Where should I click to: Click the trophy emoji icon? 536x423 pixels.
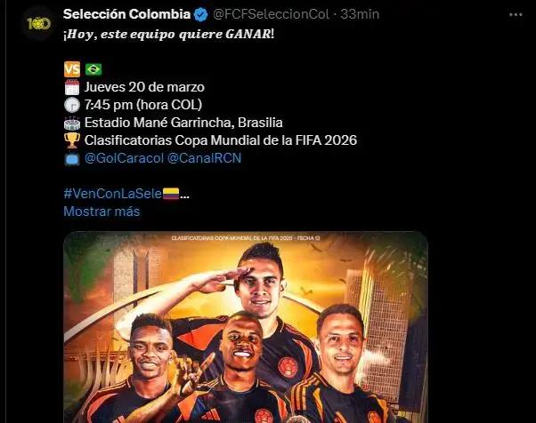[72, 140]
